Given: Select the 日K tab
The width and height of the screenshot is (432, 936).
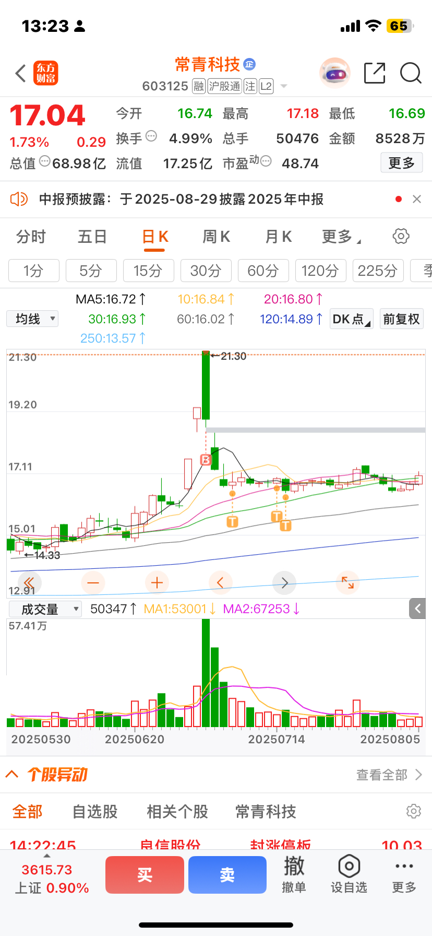Looking at the screenshot, I should tap(155, 237).
